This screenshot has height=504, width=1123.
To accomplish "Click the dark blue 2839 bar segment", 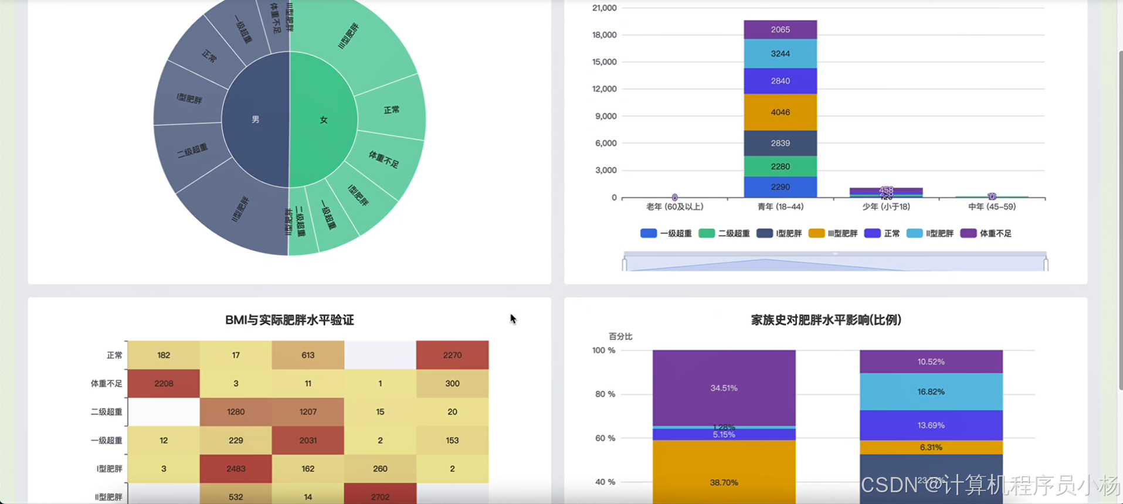I will (x=780, y=144).
